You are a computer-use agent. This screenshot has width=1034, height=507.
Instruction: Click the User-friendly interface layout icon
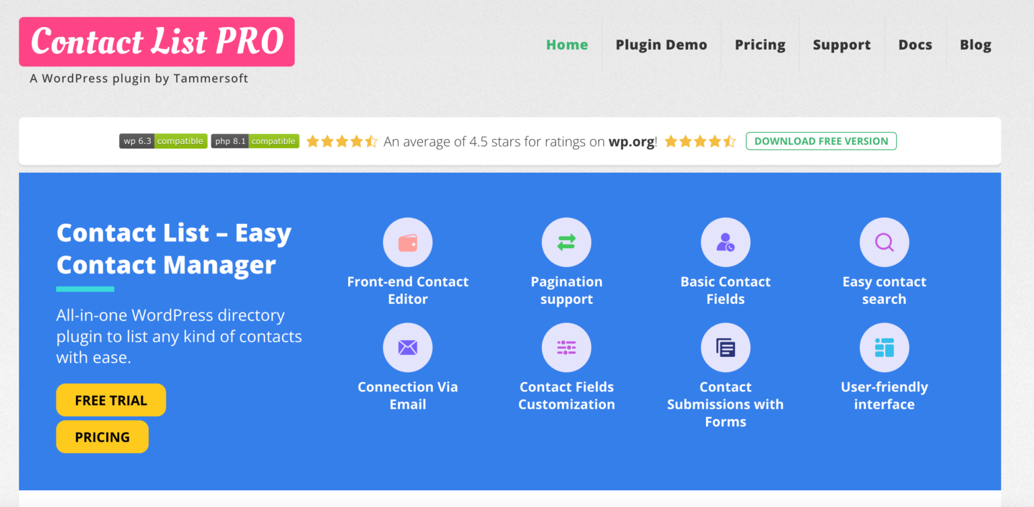[884, 348]
